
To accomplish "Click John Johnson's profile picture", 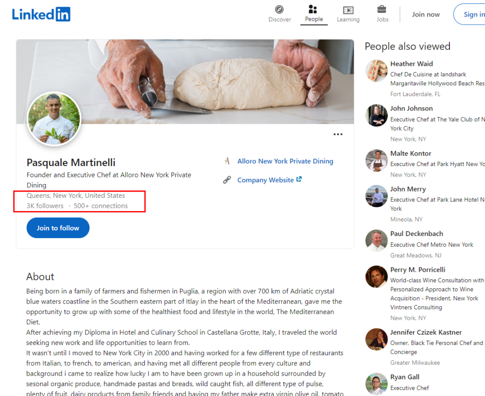I will (x=377, y=116).
